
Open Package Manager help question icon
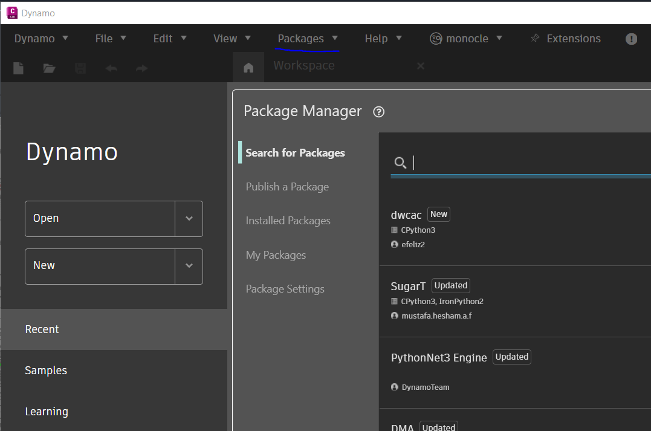[x=379, y=112]
